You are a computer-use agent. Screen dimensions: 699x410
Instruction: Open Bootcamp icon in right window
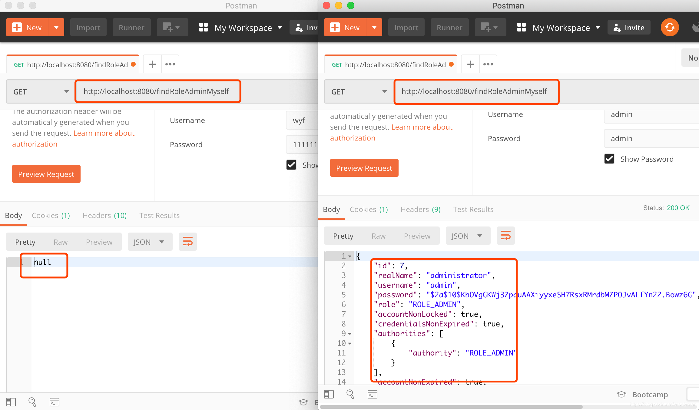point(621,394)
